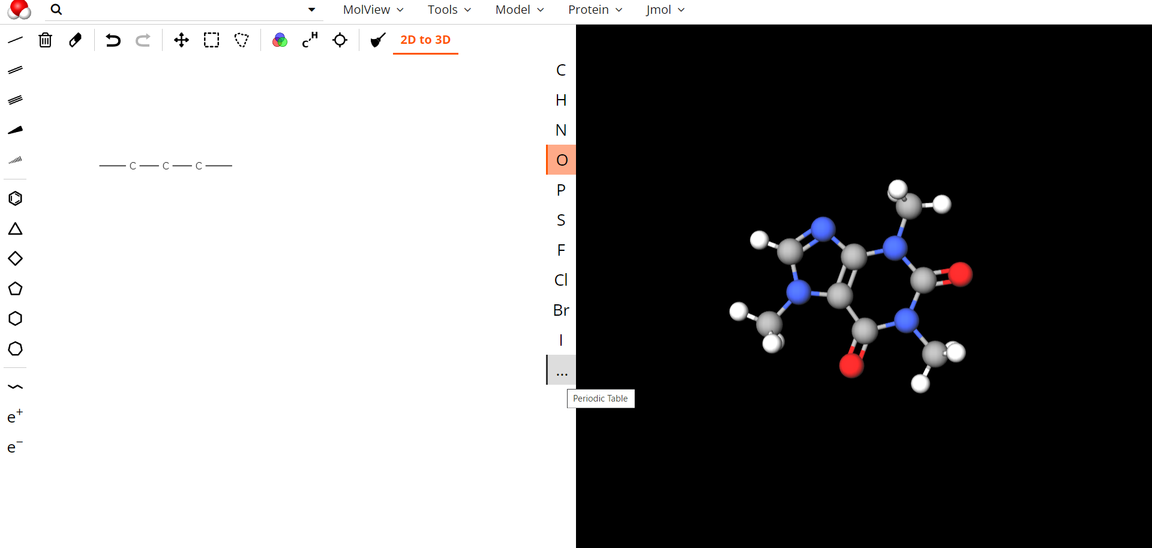Click the clean structure broom icon
Screen dimensions: 1152x548
pyautogui.click(x=378, y=40)
